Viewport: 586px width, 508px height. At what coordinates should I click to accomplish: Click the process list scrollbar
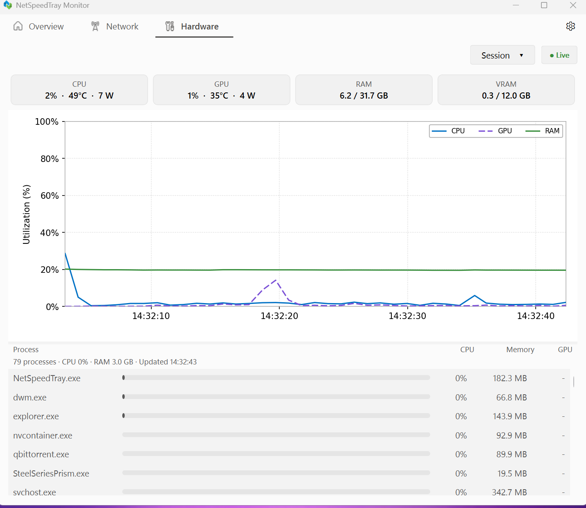pos(574,382)
